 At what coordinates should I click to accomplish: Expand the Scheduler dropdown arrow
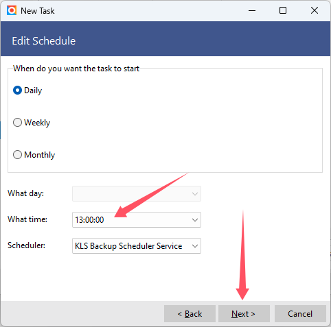click(195, 246)
